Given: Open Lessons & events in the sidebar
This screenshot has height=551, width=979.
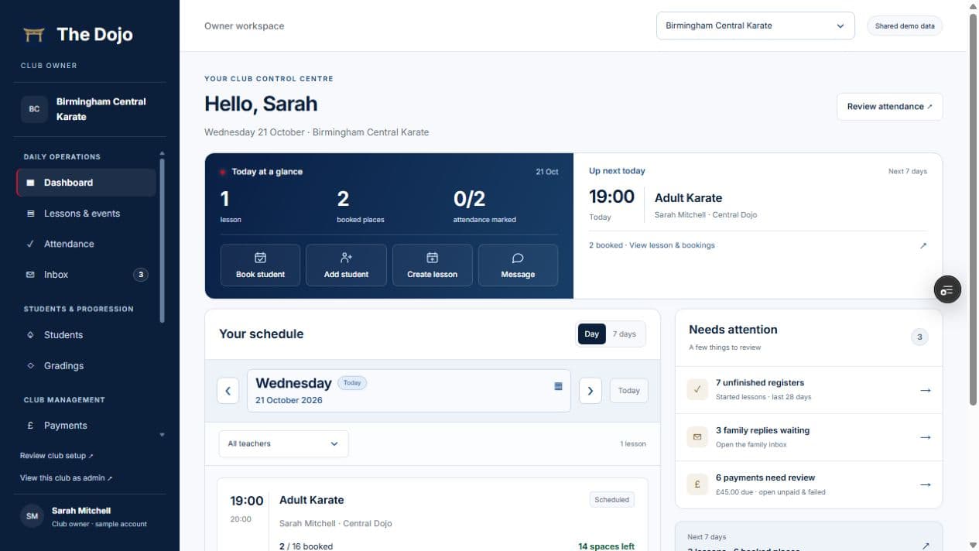Looking at the screenshot, I should pos(85,214).
